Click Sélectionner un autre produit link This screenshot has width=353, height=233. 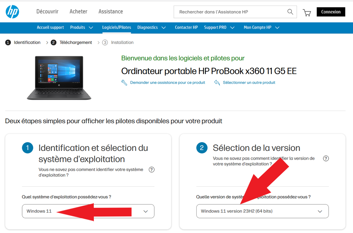249,83
